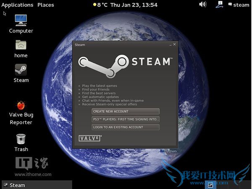The image size is (252, 189).
Task: Click PS3 Players first time signing button
Action: point(126,119)
